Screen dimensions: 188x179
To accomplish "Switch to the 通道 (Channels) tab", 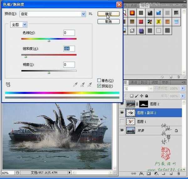I will point(134,82).
